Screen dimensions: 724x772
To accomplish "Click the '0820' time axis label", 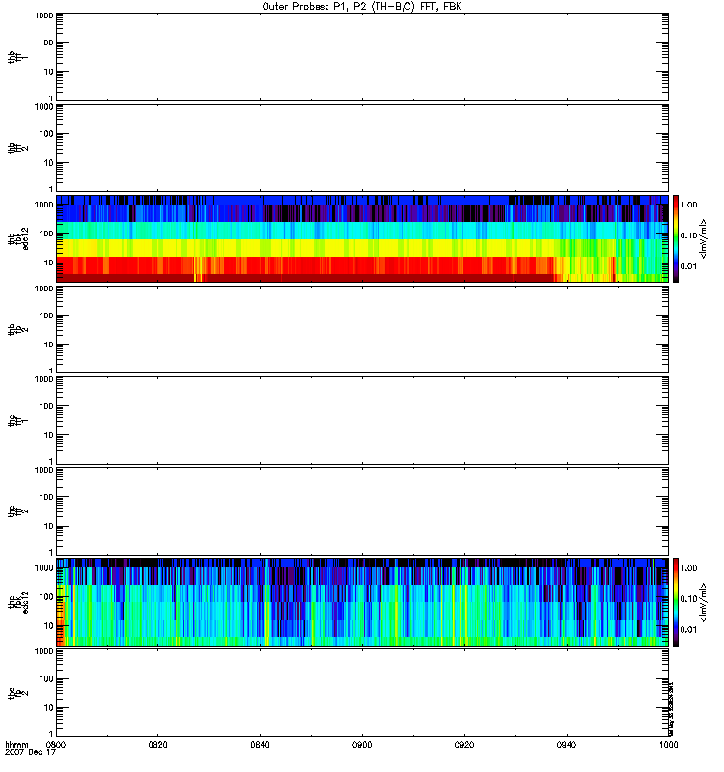I will 157,745.
